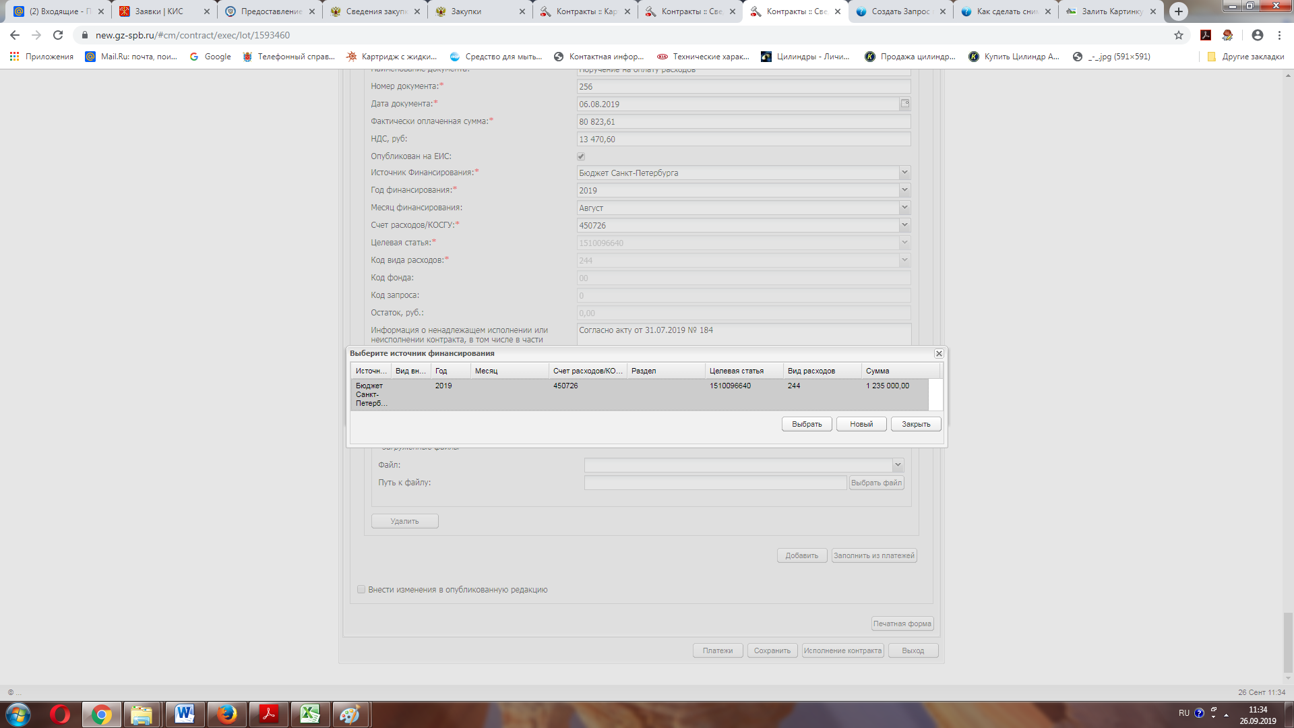The image size is (1294, 728).
Task: Open the Другие закладки bookmarks folder
Action: coord(1245,57)
